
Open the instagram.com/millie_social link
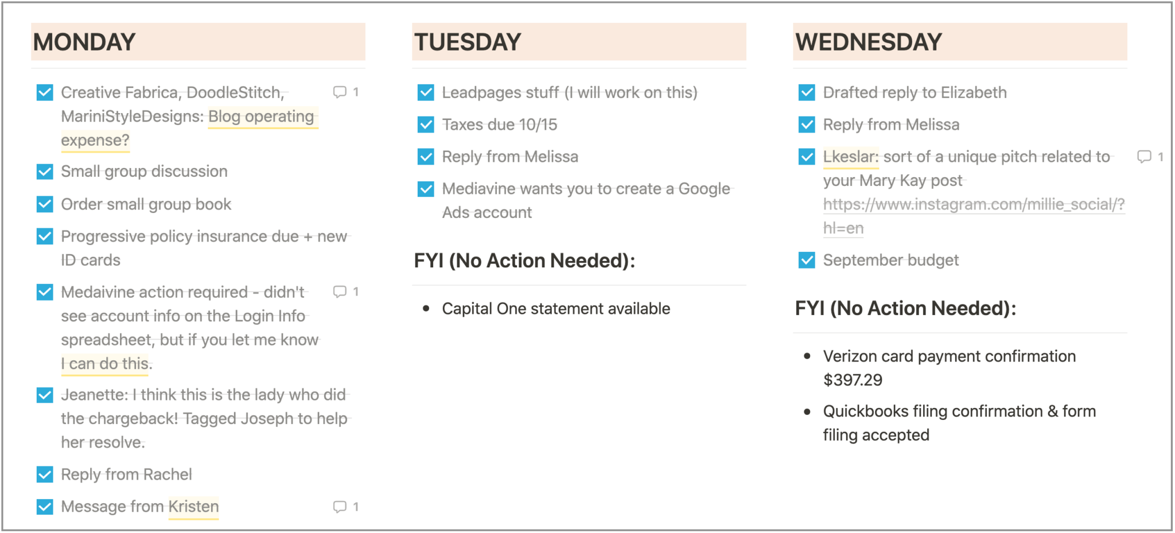tap(974, 216)
